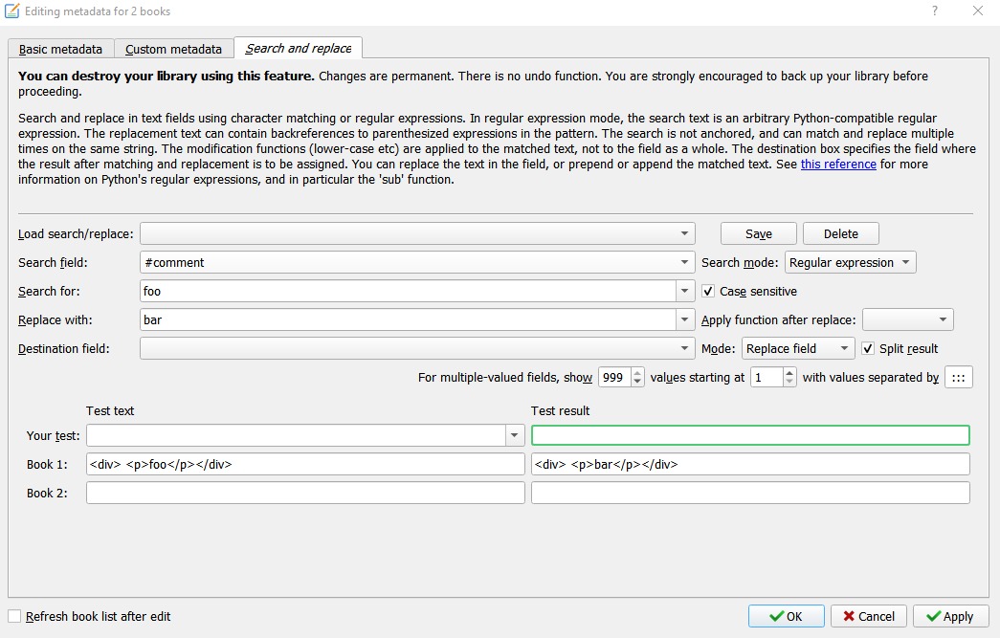
Task: Click the calibre edit-metadata window icon
Action: (x=12, y=11)
